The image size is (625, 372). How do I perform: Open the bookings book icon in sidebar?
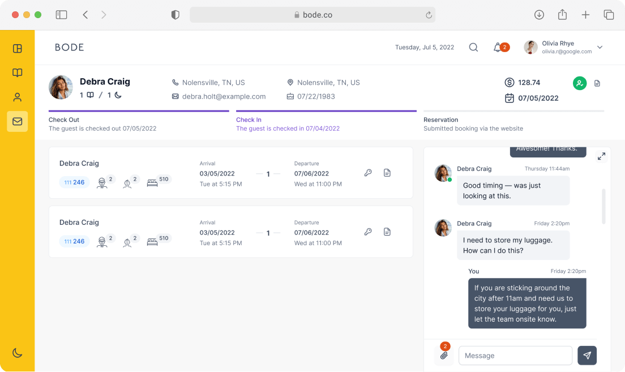(17, 72)
